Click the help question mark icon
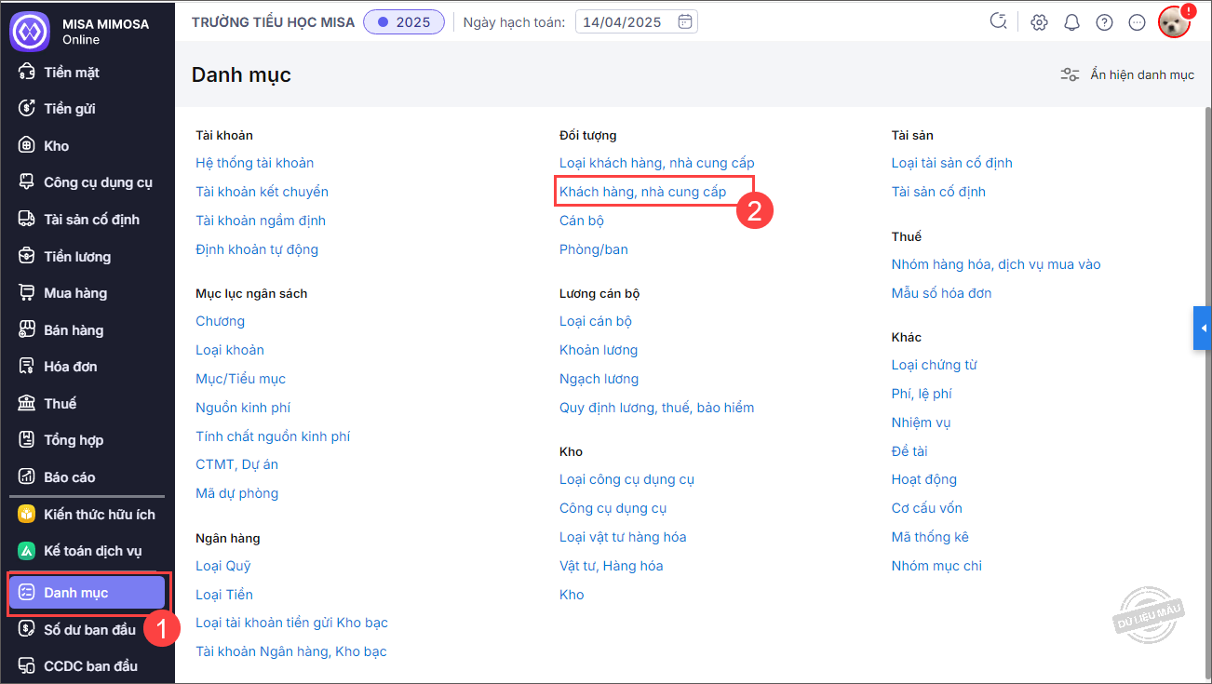Viewport: 1212px width, 684px height. 1104,22
